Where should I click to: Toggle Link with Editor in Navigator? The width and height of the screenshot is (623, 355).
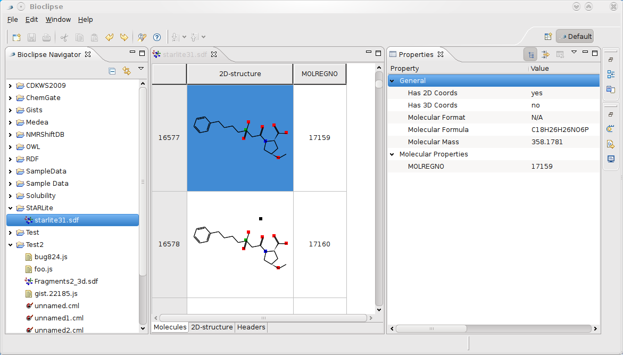tap(127, 71)
